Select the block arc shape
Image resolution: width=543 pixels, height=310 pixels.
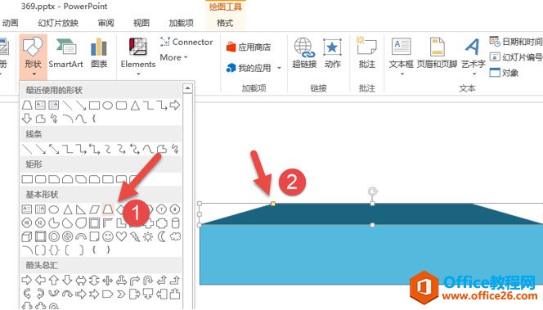pyautogui.click(x=81, y=237)
